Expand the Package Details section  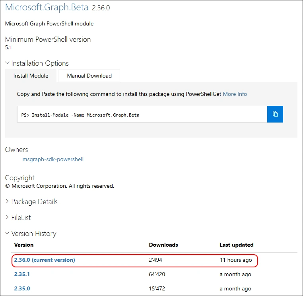[34, 202]
